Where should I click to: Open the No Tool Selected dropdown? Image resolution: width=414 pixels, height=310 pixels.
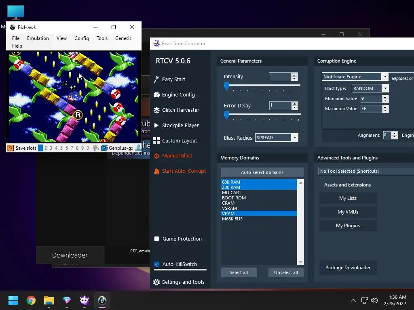(x=366, y=171)
